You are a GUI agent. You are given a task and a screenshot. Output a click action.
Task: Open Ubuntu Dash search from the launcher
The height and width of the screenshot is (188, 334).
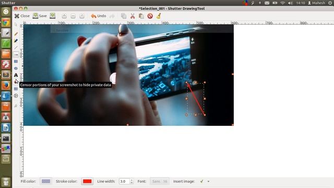(6, 11)
